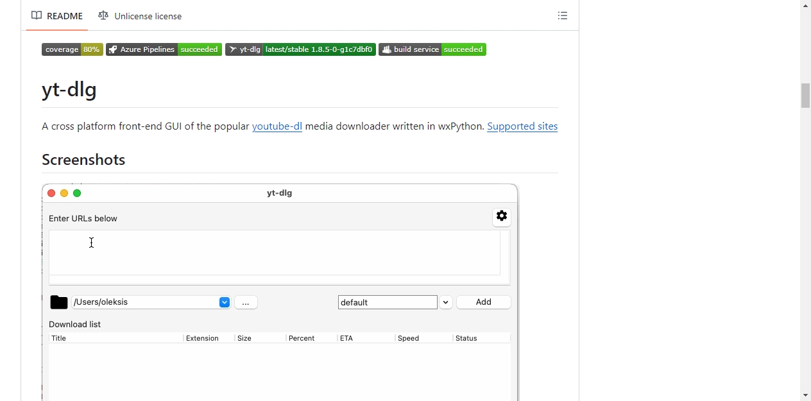Open the Supported sites link
The height and width of the screenshot is (401, 811).
[522, 126]
